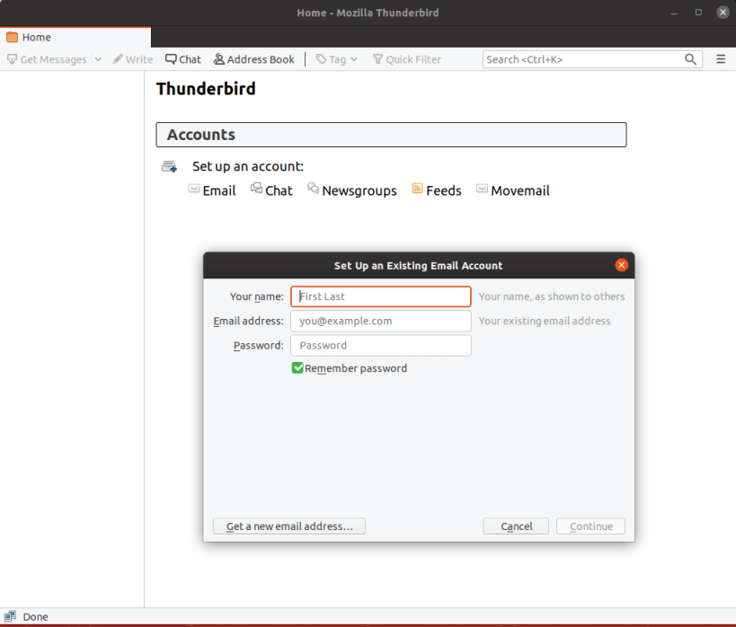
Task: Click the 'Done' status bar text
Action: click(36, 617)
